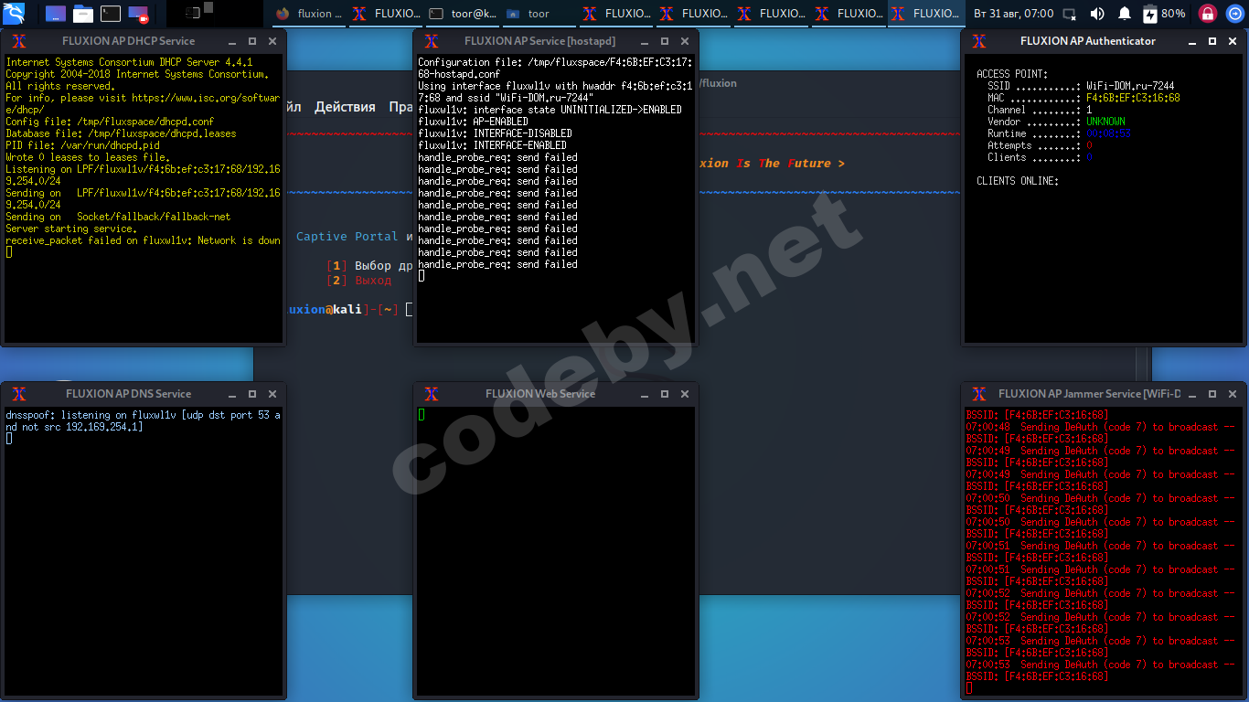Open window menu icon of FLUXION AP DHCP Service
Viewport: 1249px width, 702px height.
pyautogui.click(x=18, y=41)
